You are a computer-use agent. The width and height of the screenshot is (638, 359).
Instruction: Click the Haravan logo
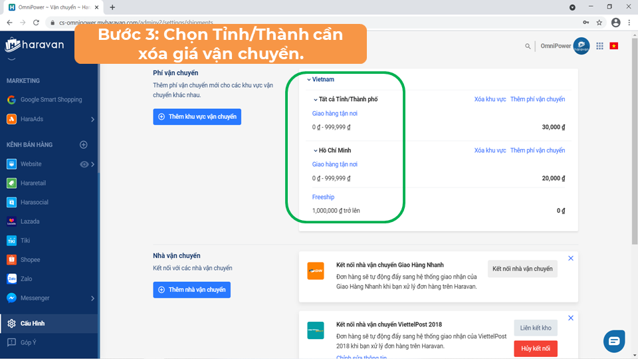tap(35, 45)
